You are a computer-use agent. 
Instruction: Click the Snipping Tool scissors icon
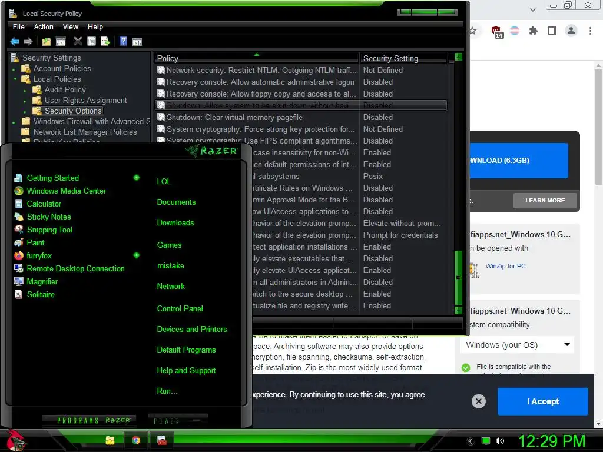coord(18,230)
